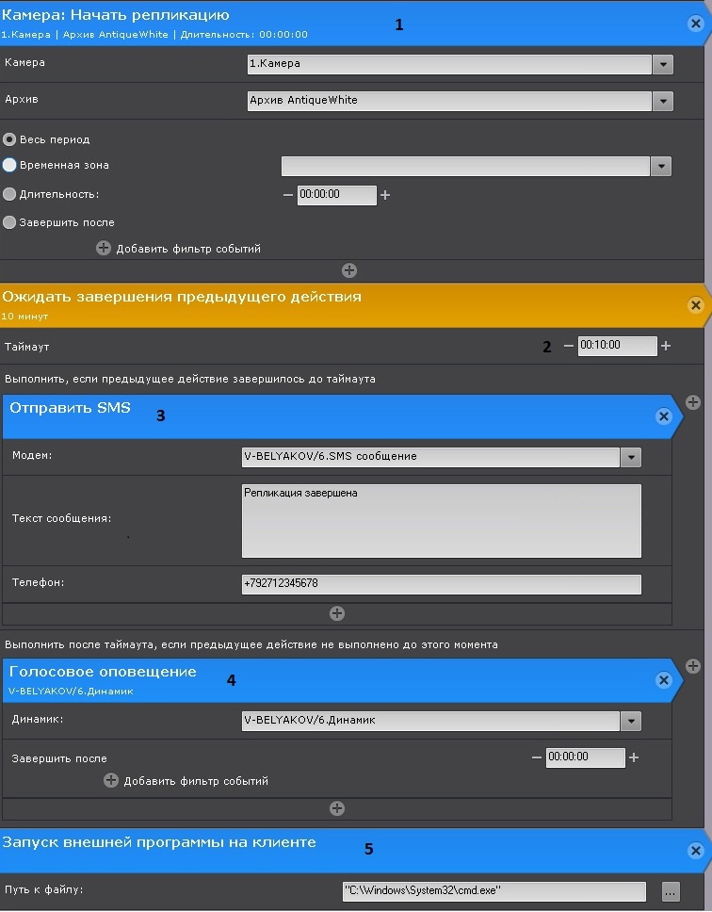Remove the camera replication action block
712x912 pixels.
tap(695, 24)
